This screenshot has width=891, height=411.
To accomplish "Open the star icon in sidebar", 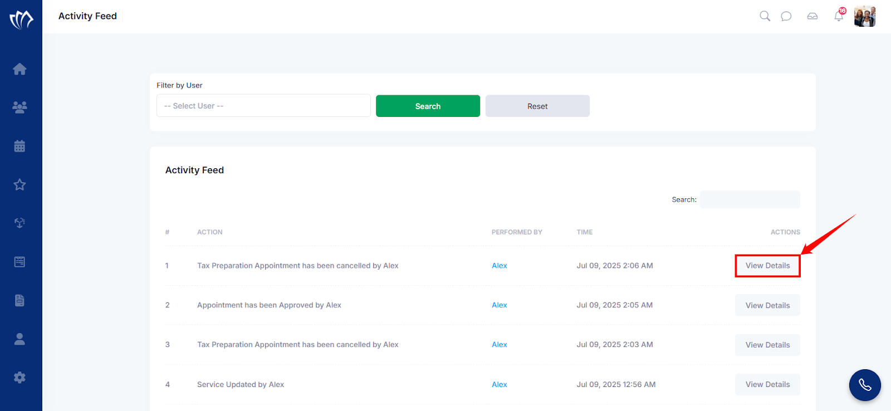I will click(19, 184).
